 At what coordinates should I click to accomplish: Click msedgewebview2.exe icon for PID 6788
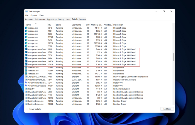click(26, 52)
